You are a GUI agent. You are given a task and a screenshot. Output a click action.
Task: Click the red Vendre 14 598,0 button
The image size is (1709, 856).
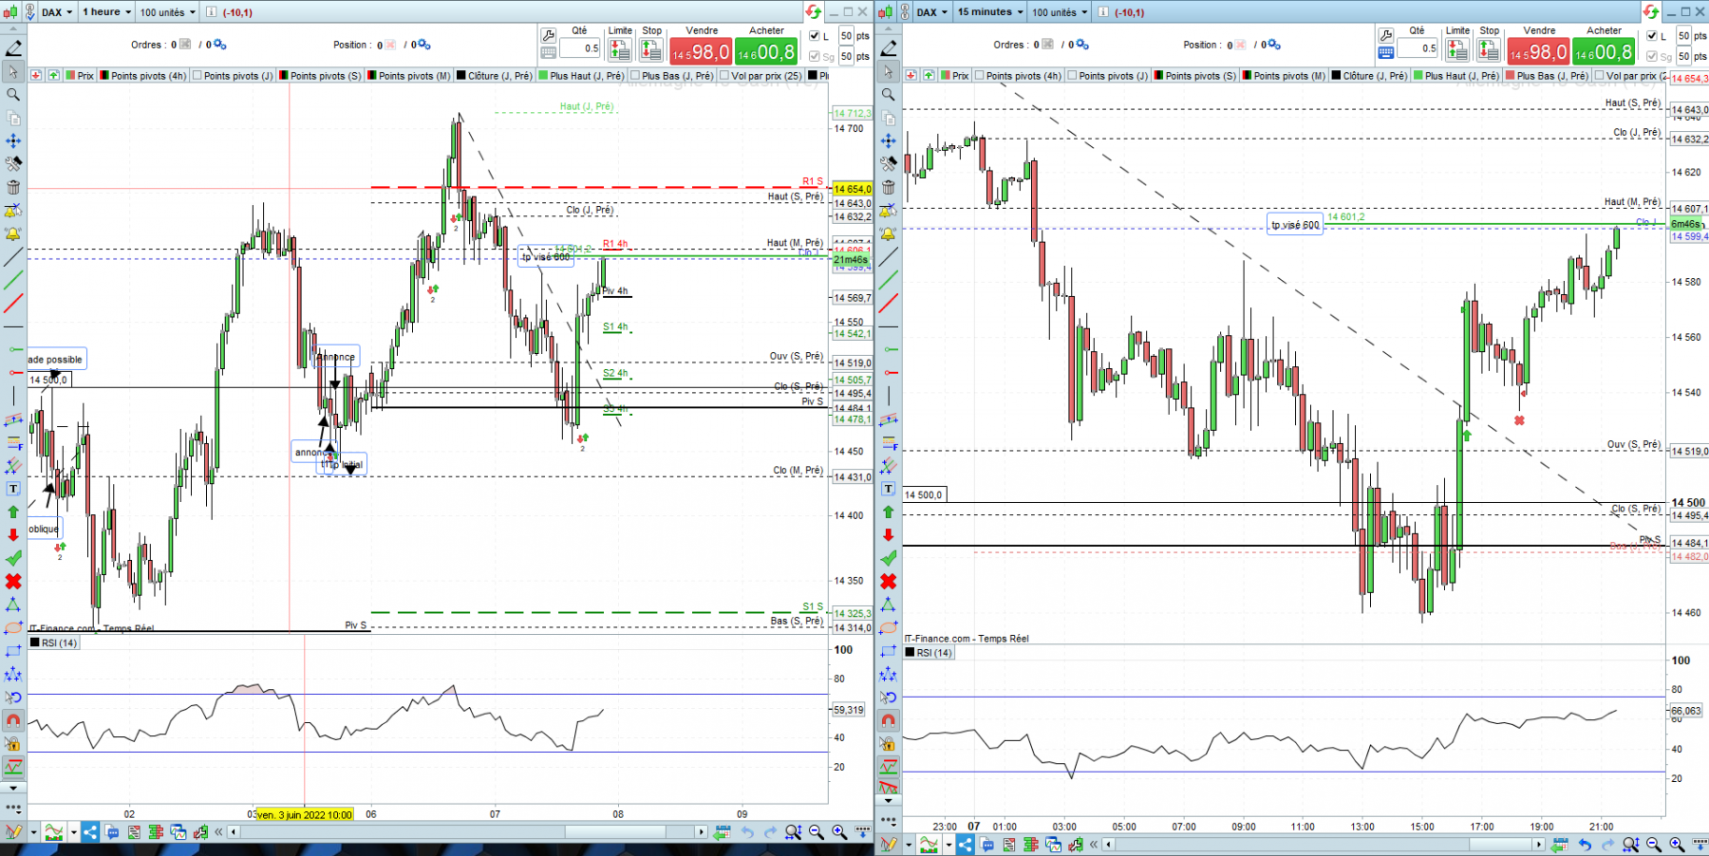(701, 51)
